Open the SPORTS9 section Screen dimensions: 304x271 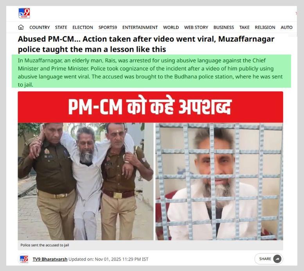pyautogui.click(x=108, y=27)
